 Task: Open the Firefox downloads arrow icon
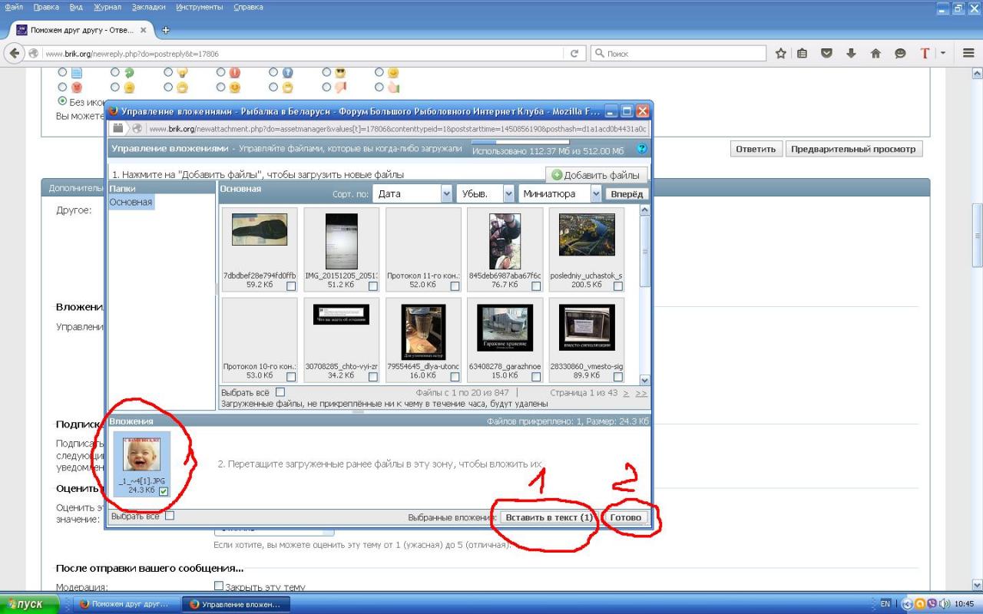[851, 54]
